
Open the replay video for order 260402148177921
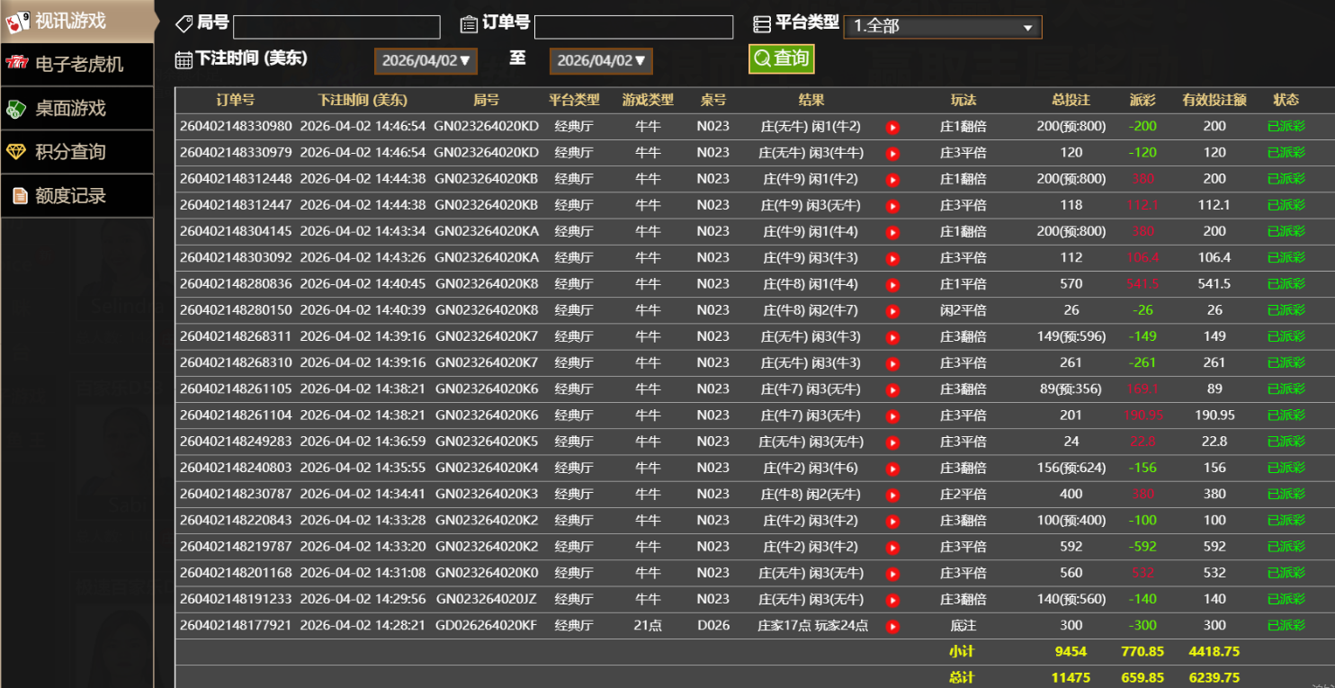point(892,626)
